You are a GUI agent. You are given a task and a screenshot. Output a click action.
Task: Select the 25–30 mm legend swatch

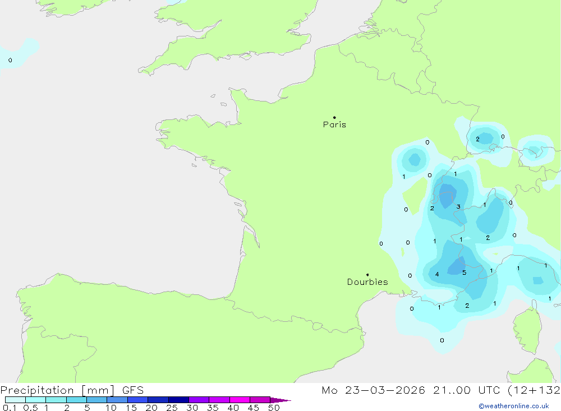178,400
